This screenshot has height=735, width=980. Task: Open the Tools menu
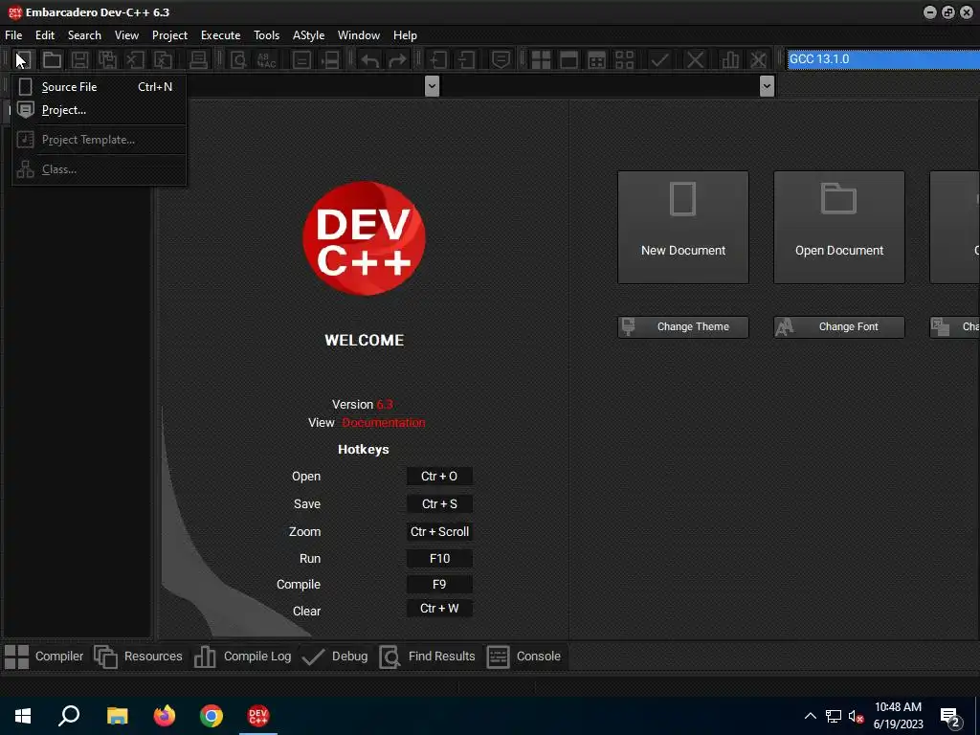click(x=266, y=35)
